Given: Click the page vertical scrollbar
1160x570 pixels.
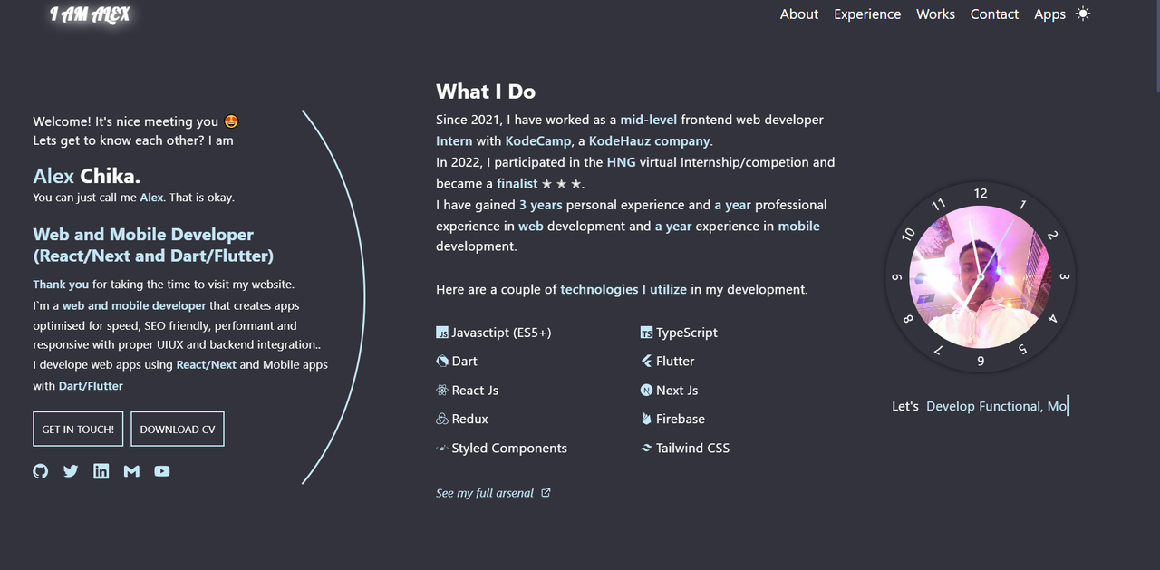Looking at the screenshot, I should [x=1156, y=45].
